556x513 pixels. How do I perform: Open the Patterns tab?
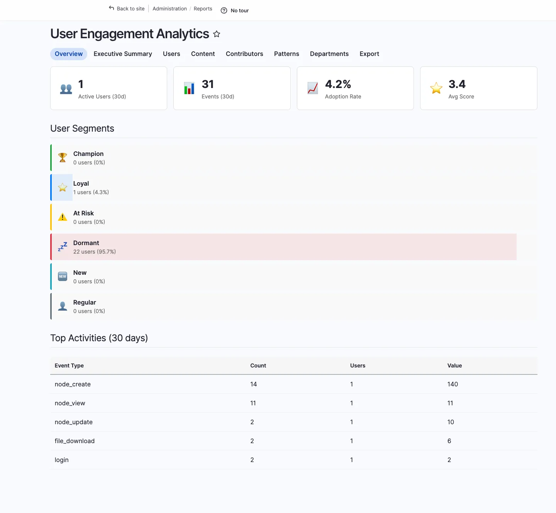coord(286,54)
